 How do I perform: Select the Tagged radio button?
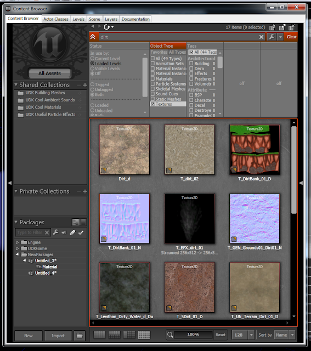click(x=92, y=84)
